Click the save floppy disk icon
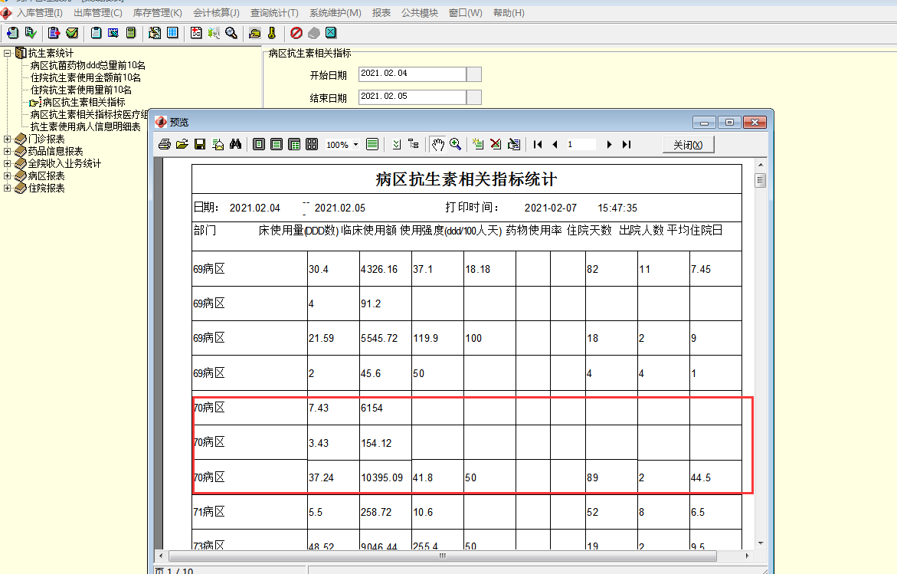Image resolution: width=897 pixels, height=574 pixels. [x=200, y=144]
